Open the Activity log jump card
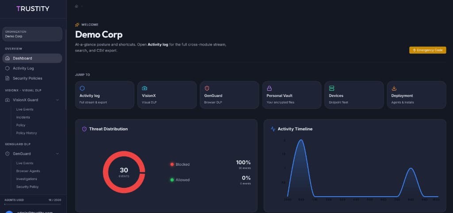 coord(104,95)
